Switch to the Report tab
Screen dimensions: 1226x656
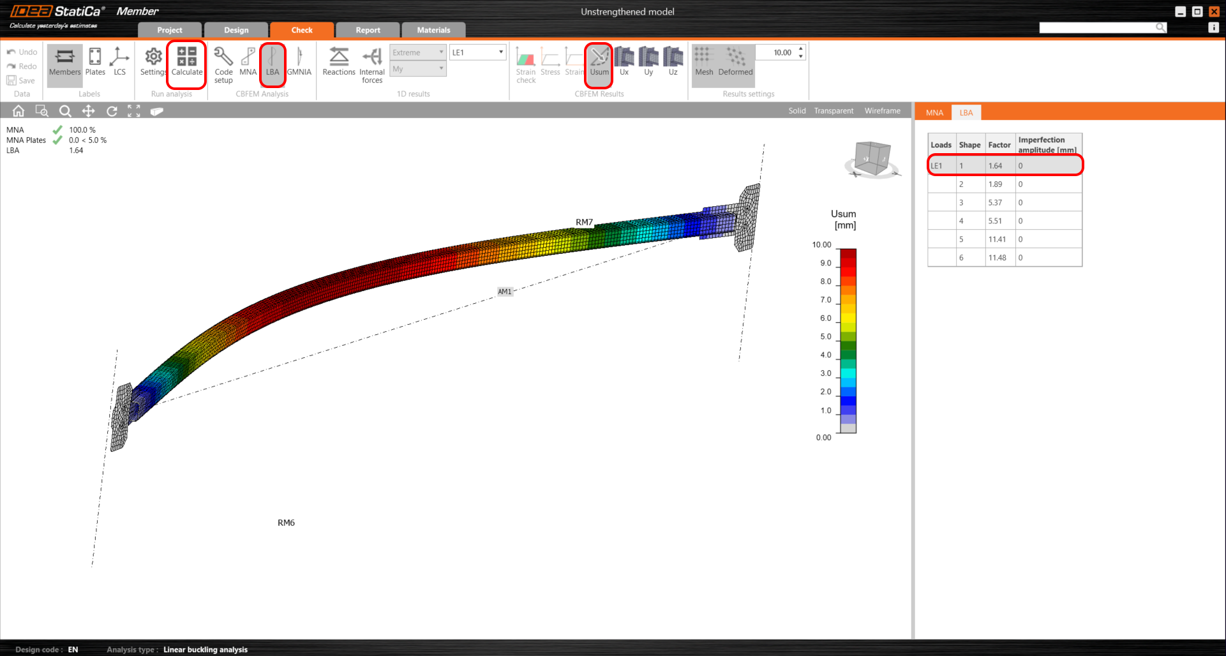pos(368,30)
